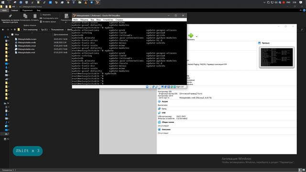Viewport: 306px width, 172px height.
Task: Open the Windows Start menu
Action: click(3, 2)
